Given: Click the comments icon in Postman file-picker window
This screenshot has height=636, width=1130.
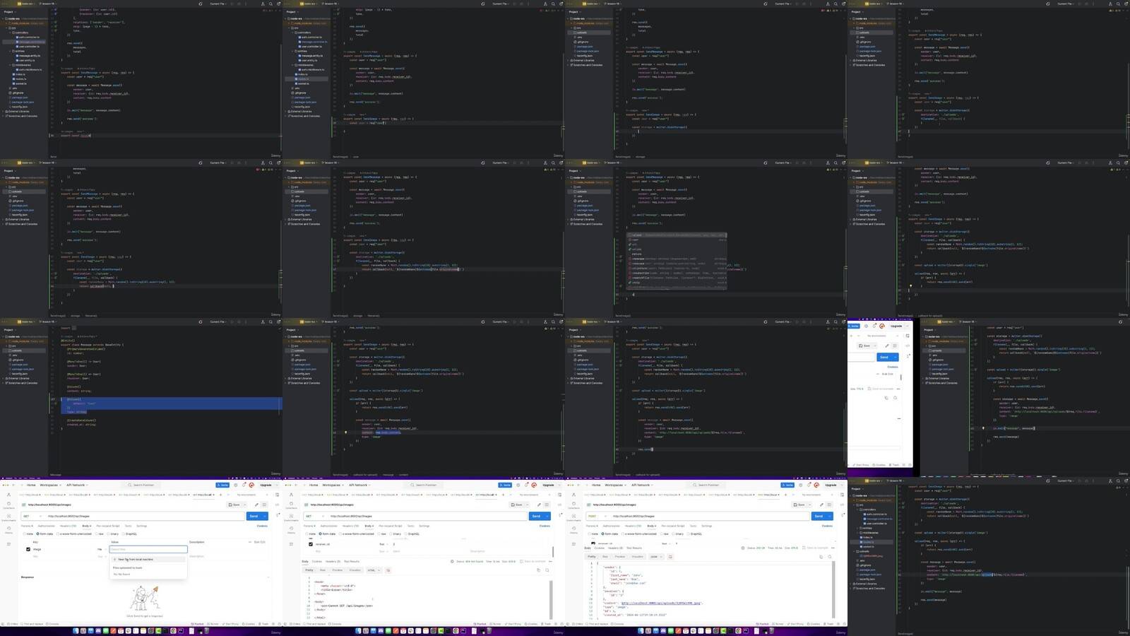Looking at the screenshot, I should click(x=264, y=505).
